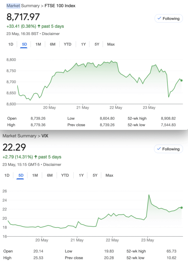Image resolution: width=188 pixels, height=261 pixels.
Task: Open Market Summary breadcrumb above FTSE 100
Action: tap(23, 6)
